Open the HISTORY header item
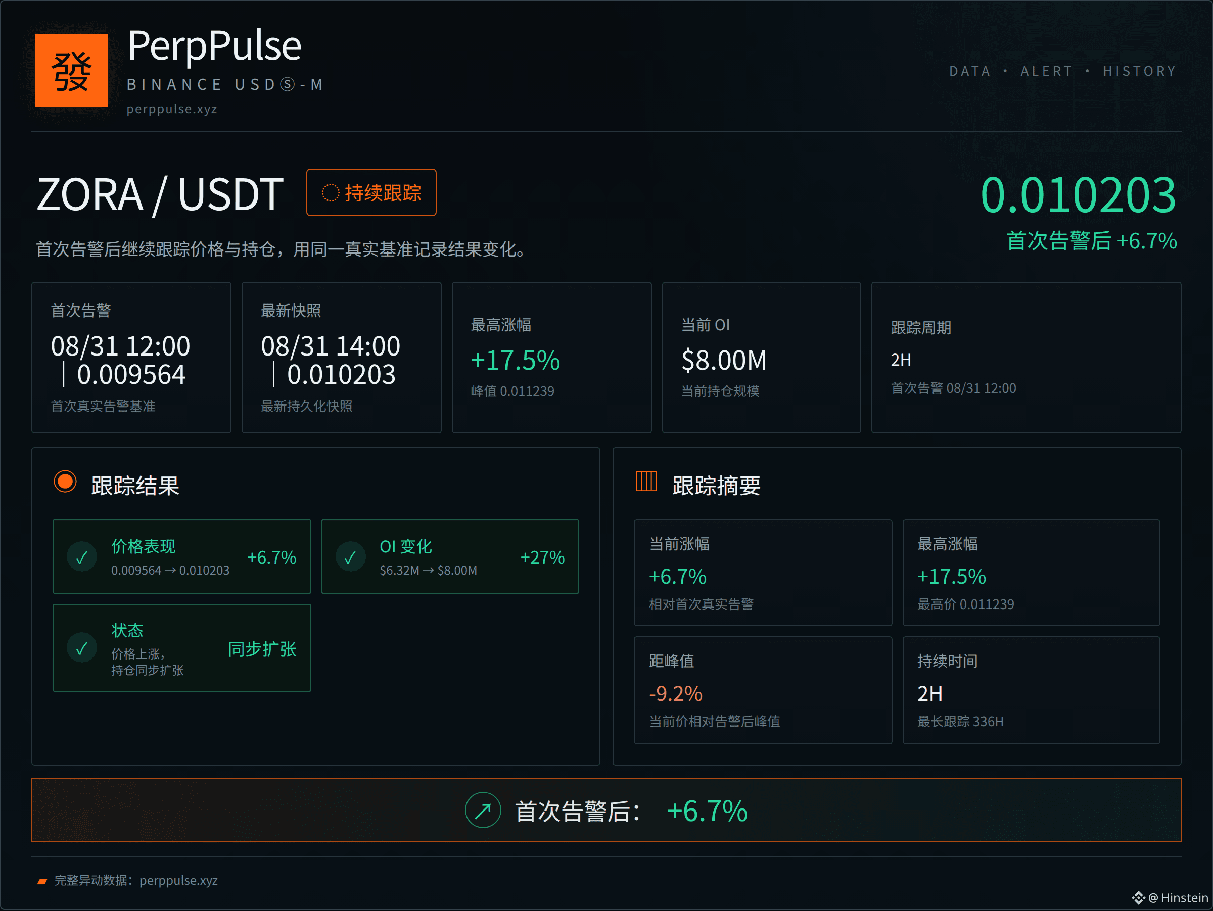The width and height of the screenshot is (1213, 911). (x=1140, y=71)
